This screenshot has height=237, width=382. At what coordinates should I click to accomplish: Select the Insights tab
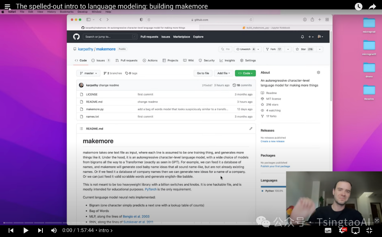click(x=227, y=60)
